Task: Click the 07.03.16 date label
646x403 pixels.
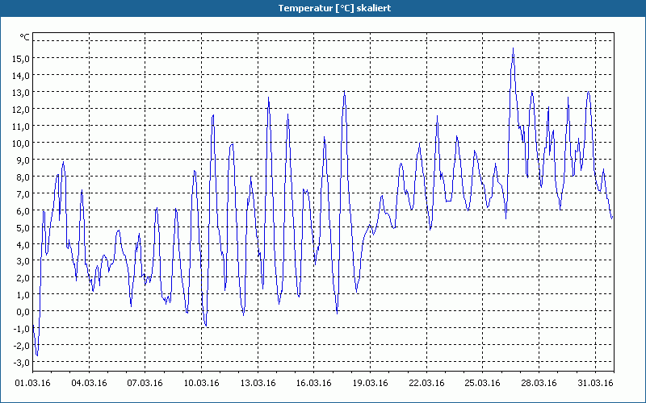Action: (145, 383)
